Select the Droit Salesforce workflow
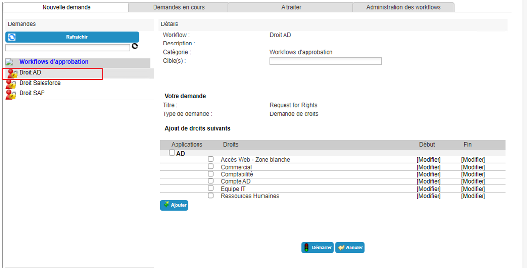Viewport: 527px width, 268px height. pyautogui.click(x=40, y=83)
